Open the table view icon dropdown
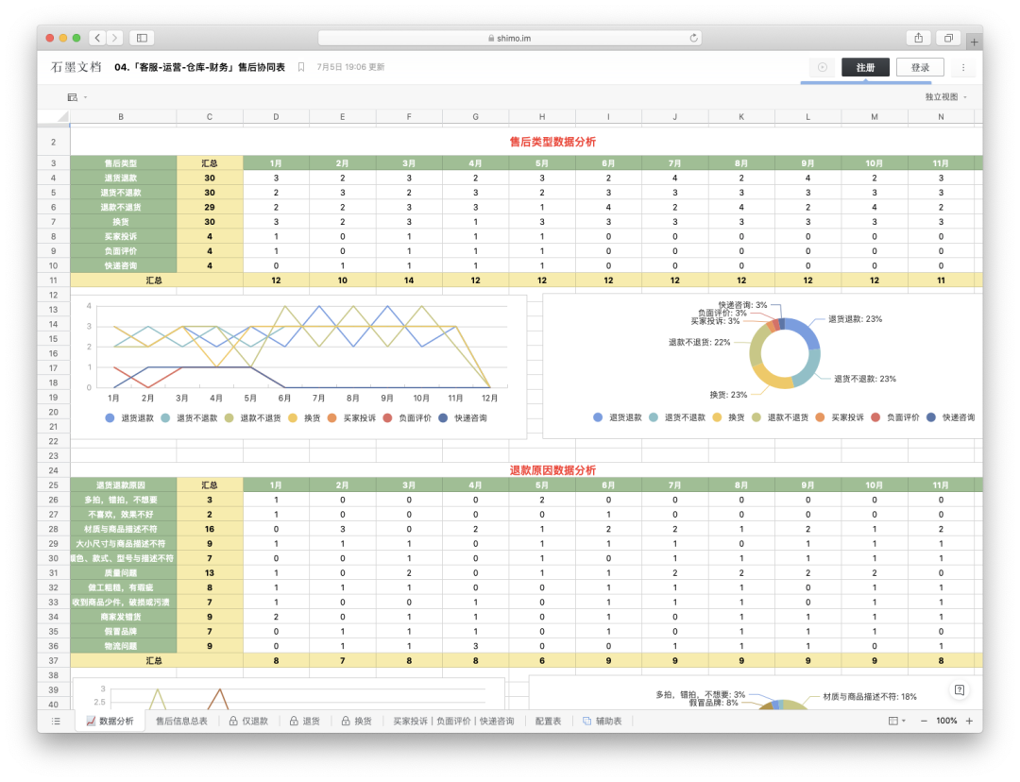Viewport: 1020px width, 782px height. click(x=76, y=97)
